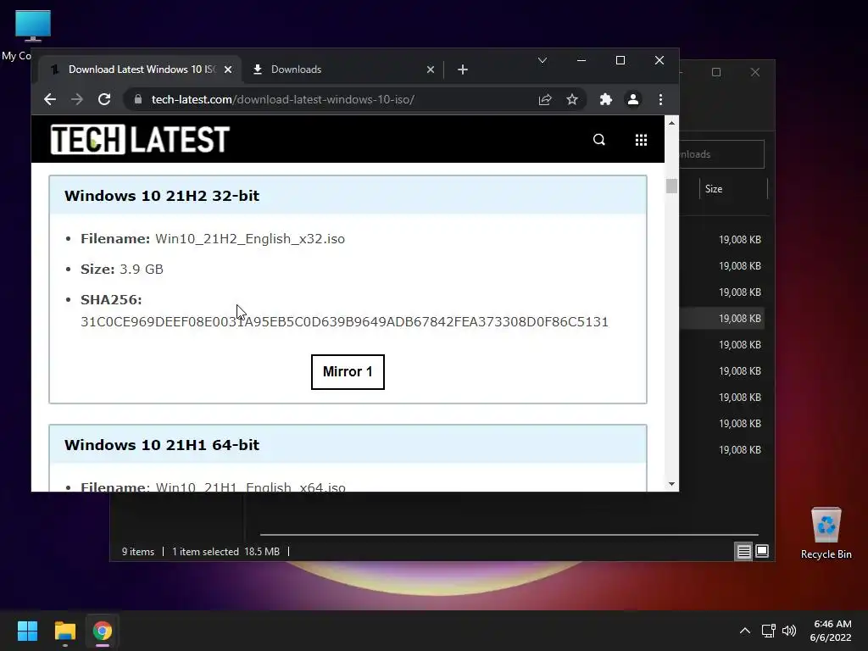Click the address bar URL
868x651 pixels.
(283, 100)
